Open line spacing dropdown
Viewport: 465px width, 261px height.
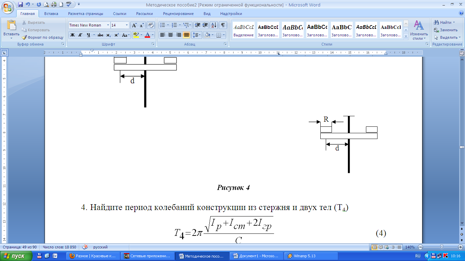click(196, 35)
